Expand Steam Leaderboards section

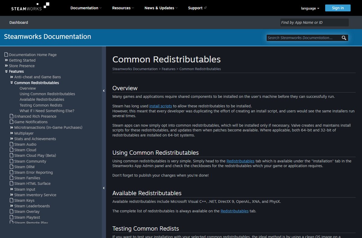pos(12,206)
